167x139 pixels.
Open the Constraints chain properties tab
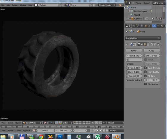coord(150,26)
